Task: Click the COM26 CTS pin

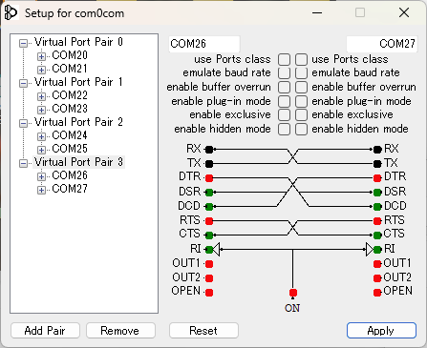Action: (x=209, y=235)
